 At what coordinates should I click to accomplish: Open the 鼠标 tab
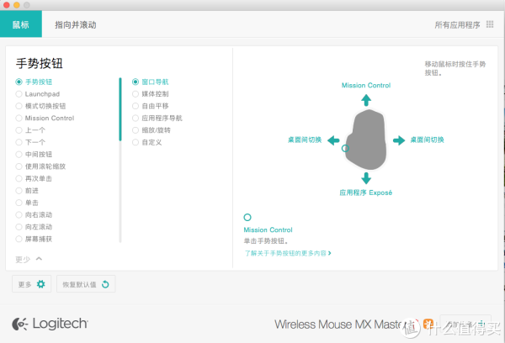point(21,24)
